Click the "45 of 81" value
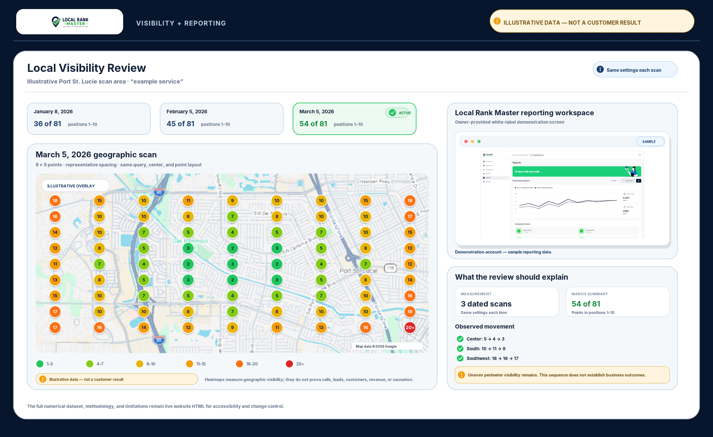 click(181, 124)
